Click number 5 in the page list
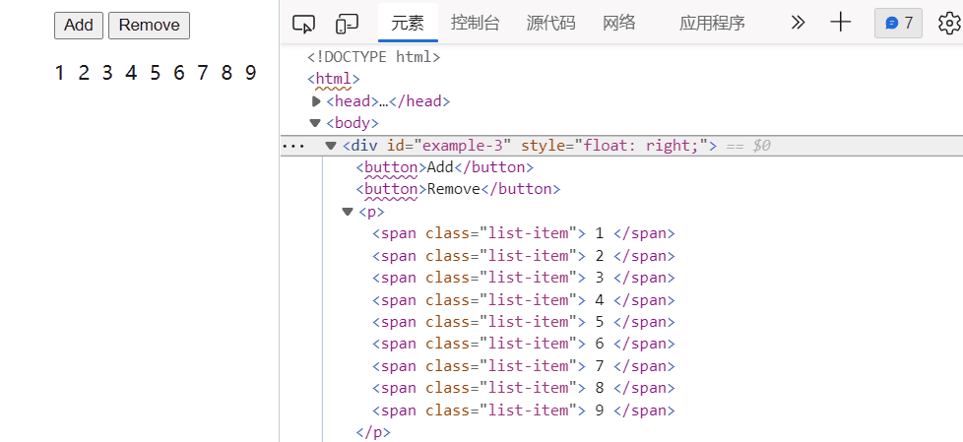 pos(155,73)
